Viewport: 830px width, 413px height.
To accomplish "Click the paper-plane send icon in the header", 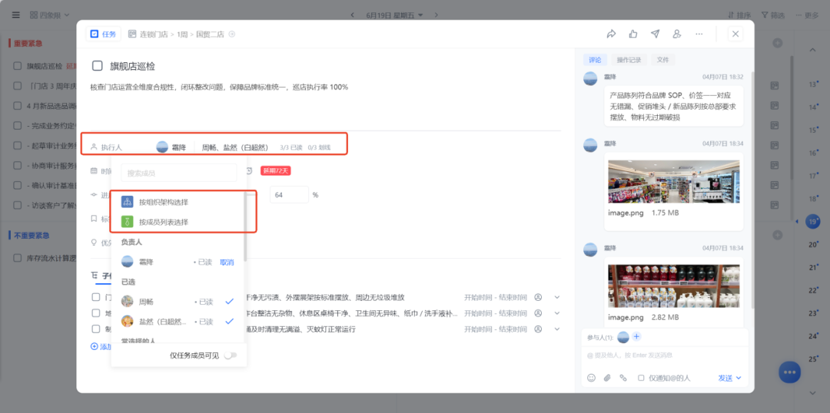I will coord(656,34).
